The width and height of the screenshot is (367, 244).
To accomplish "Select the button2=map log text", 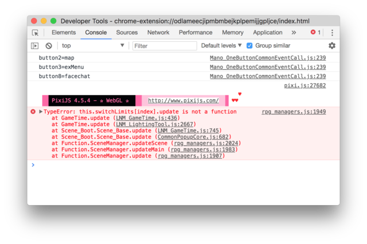I will (56, 58).
